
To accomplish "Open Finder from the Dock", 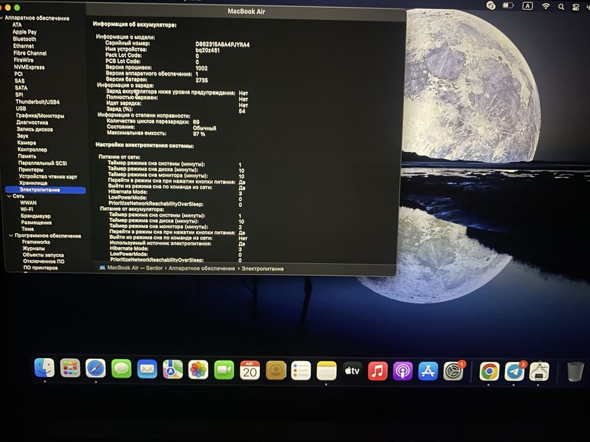I will (x=44, y=367).
